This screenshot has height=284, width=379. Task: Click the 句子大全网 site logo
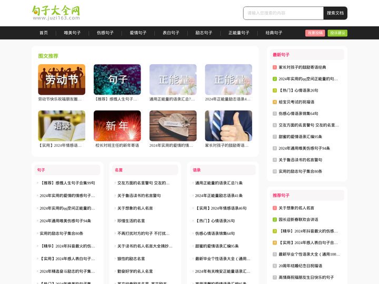[x=56, y=13]
